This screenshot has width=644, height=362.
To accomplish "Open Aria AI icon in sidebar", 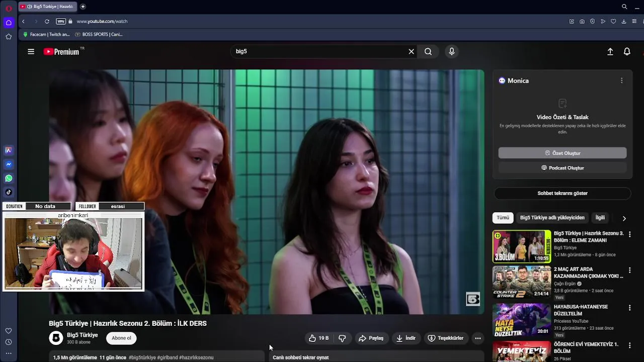I will point(9,150).
